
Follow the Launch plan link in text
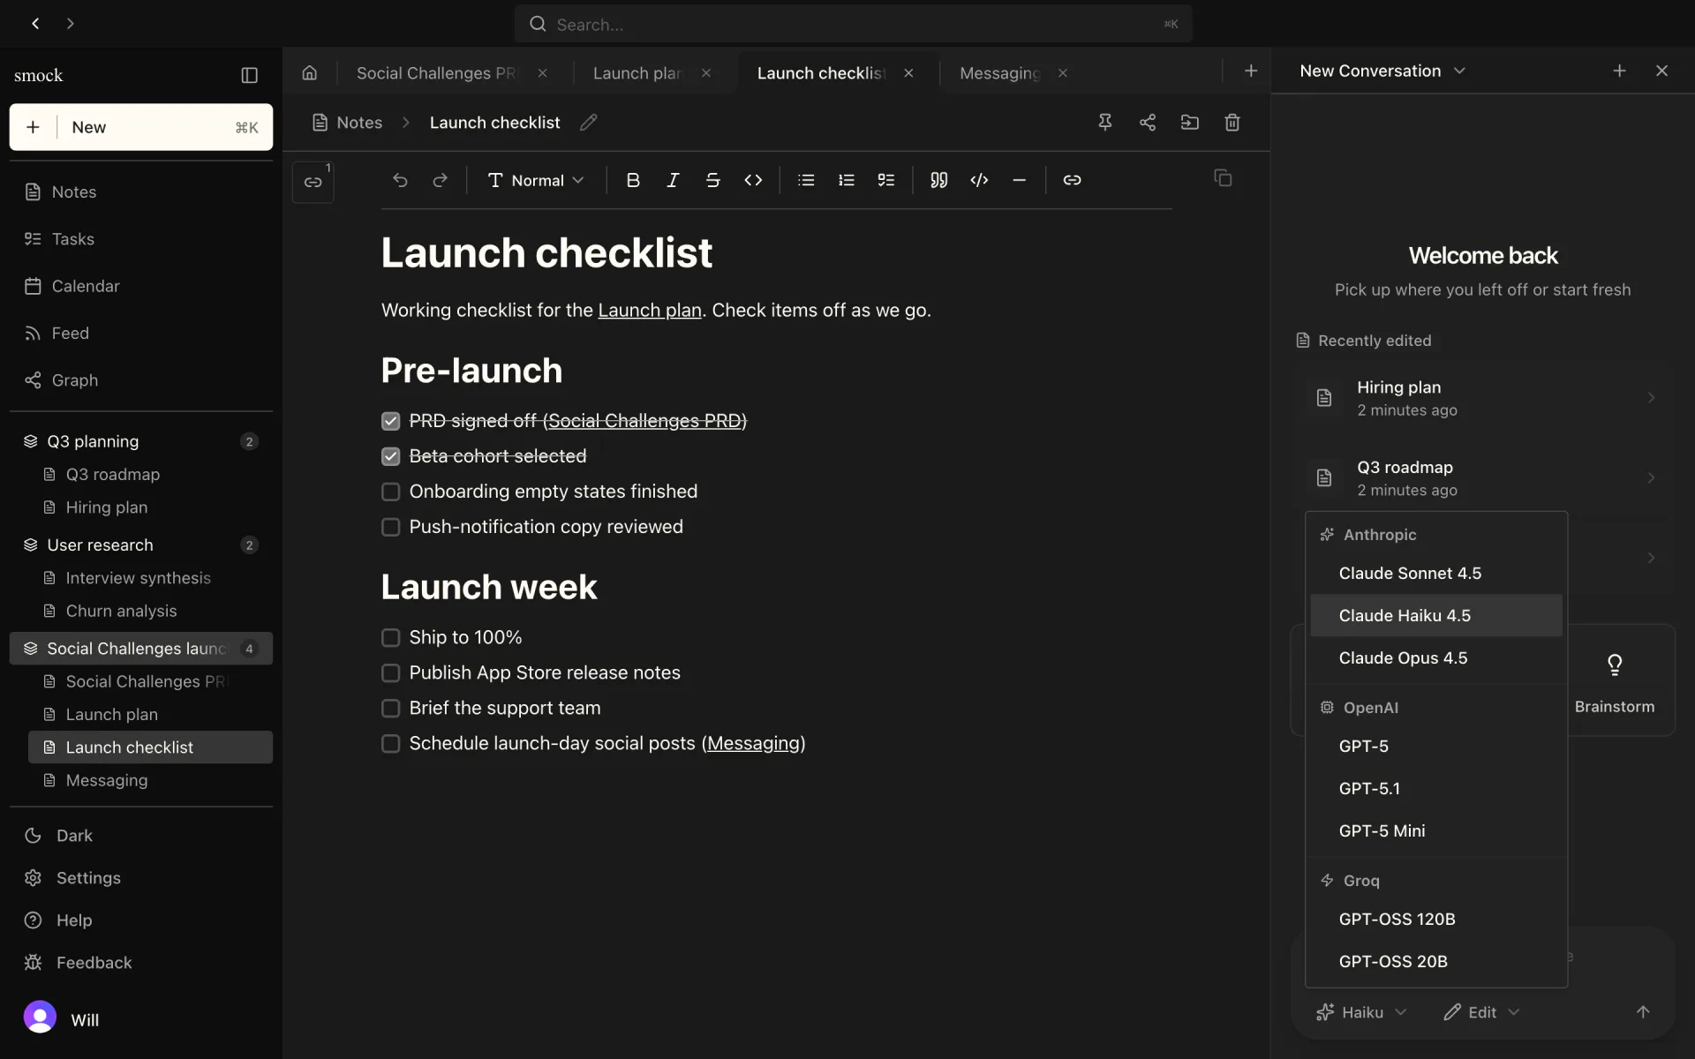coord(650,311)
